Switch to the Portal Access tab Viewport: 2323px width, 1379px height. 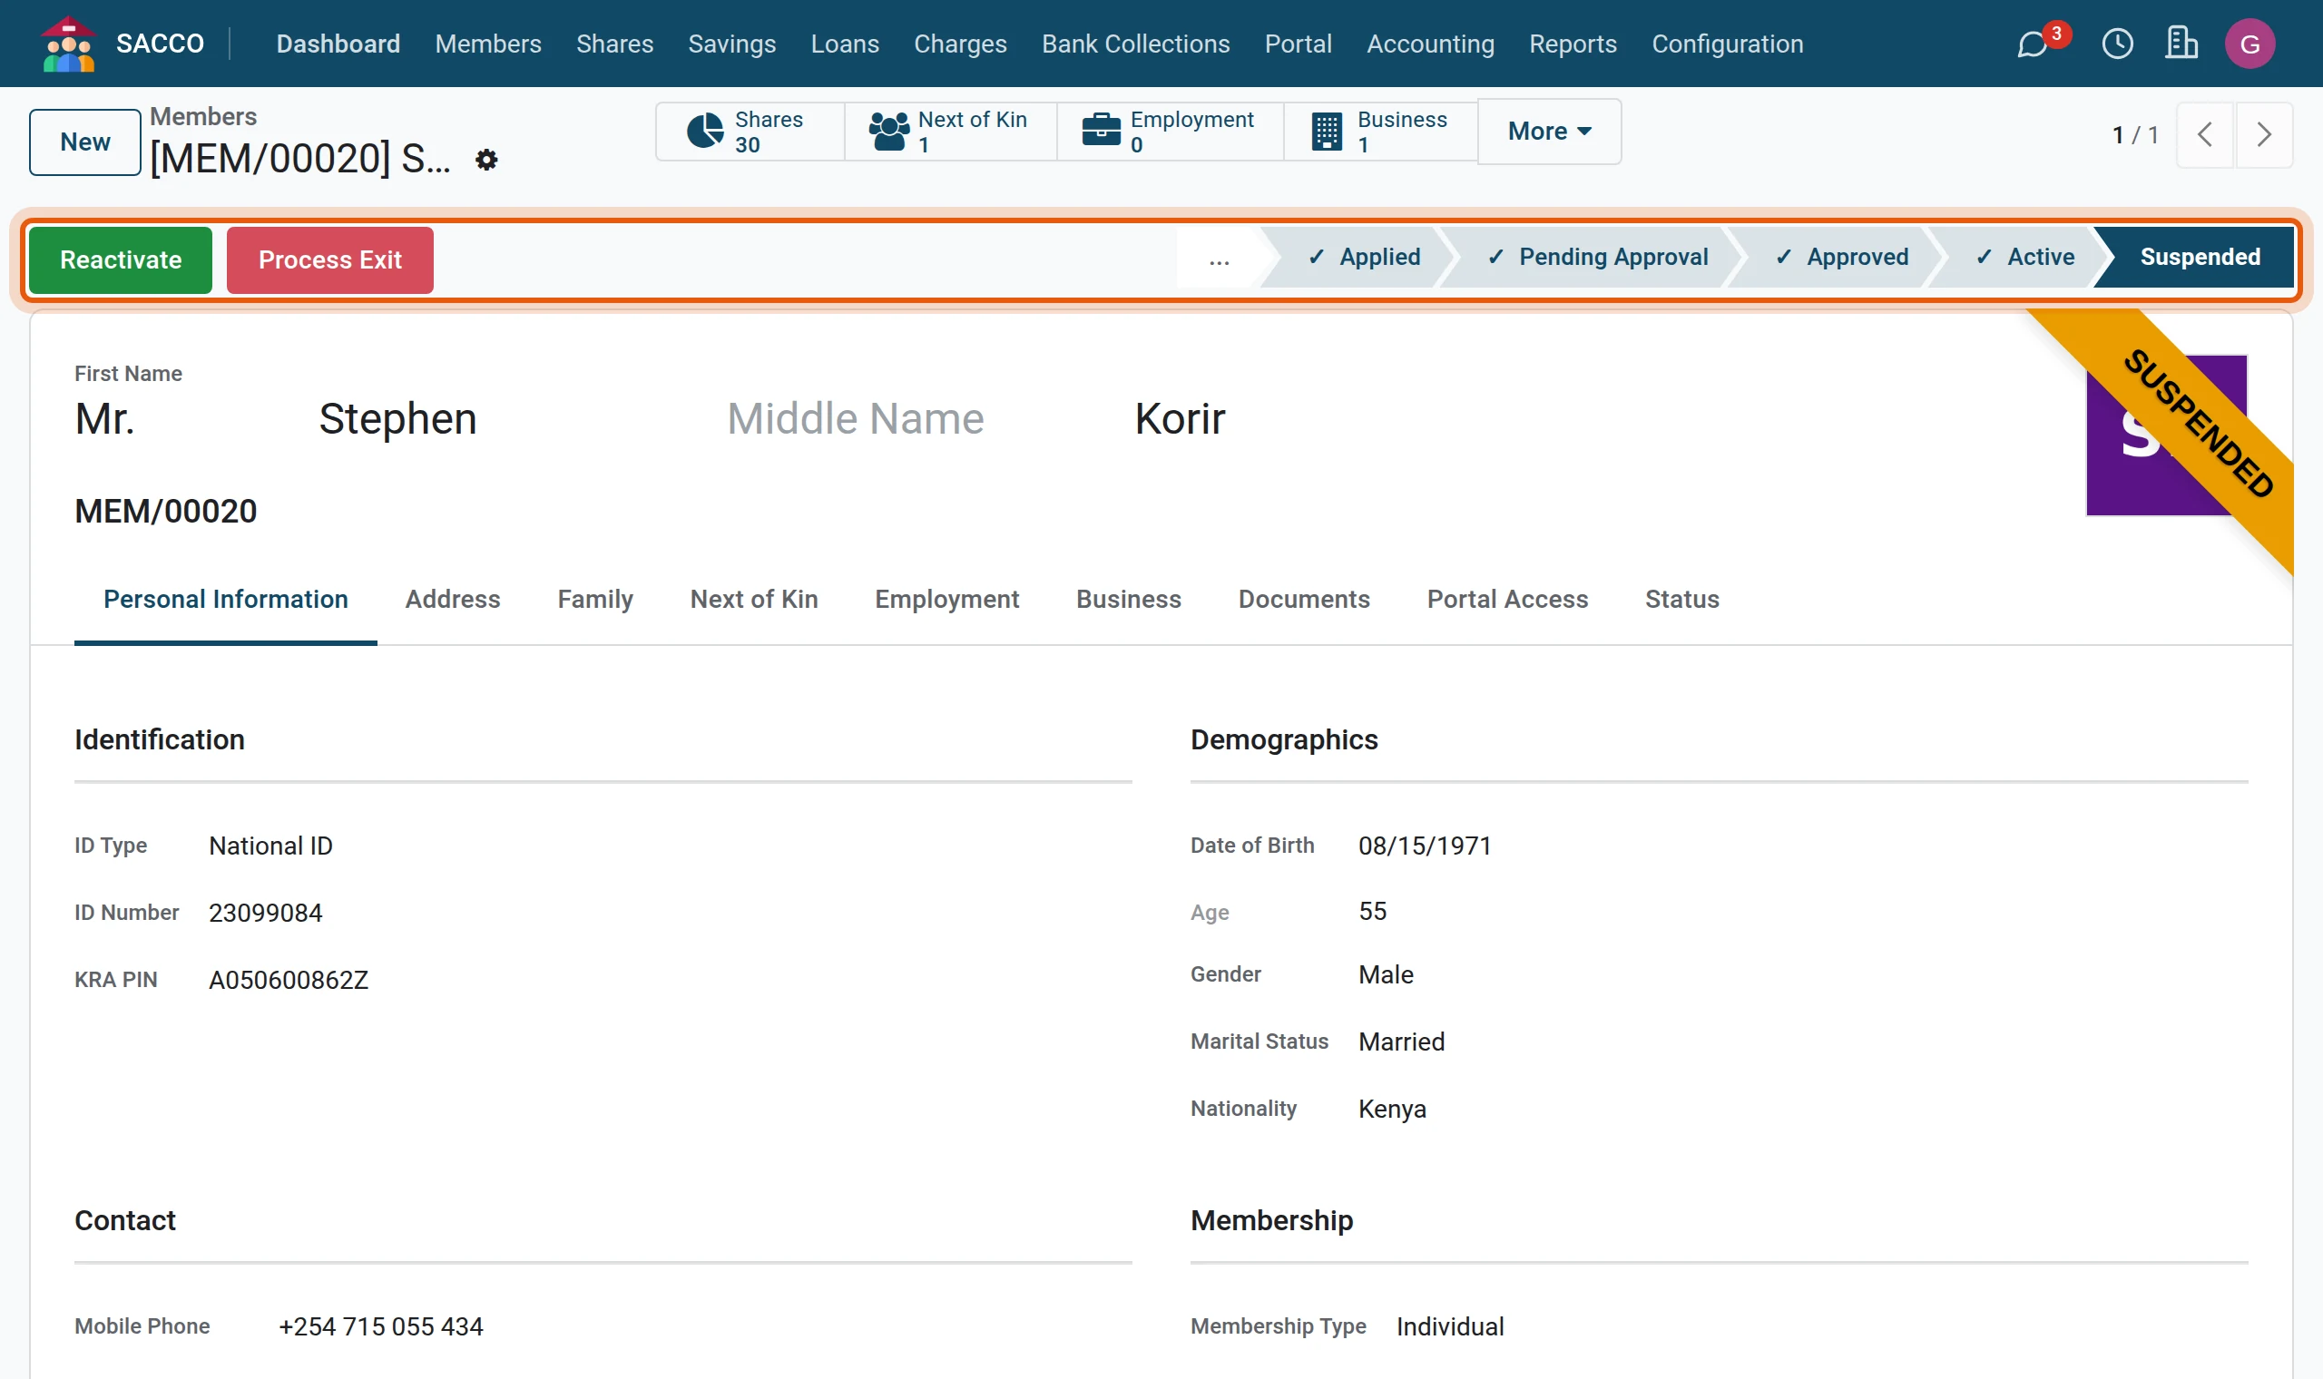[1507, 600]
